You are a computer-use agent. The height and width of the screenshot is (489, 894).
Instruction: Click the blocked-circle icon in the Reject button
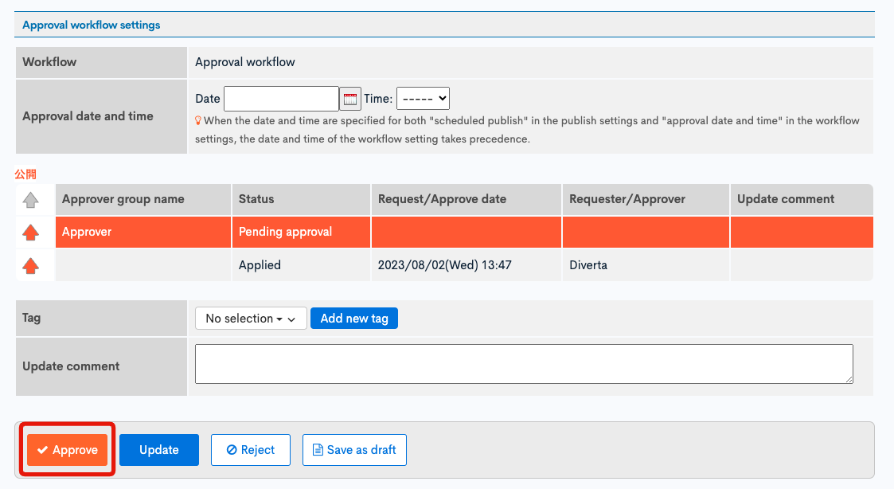[x=231, y=449]
